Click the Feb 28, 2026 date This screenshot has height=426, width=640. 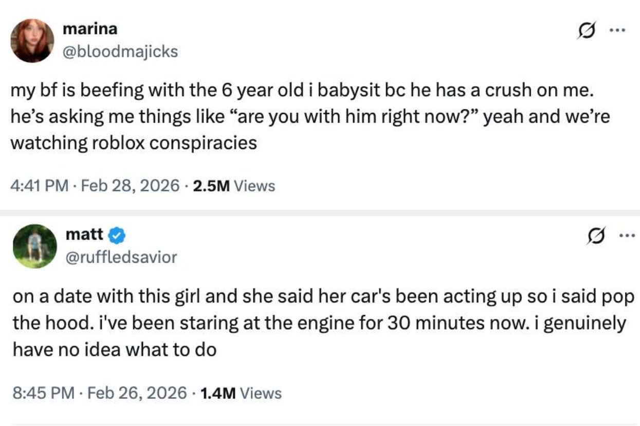tap(129, 186)
